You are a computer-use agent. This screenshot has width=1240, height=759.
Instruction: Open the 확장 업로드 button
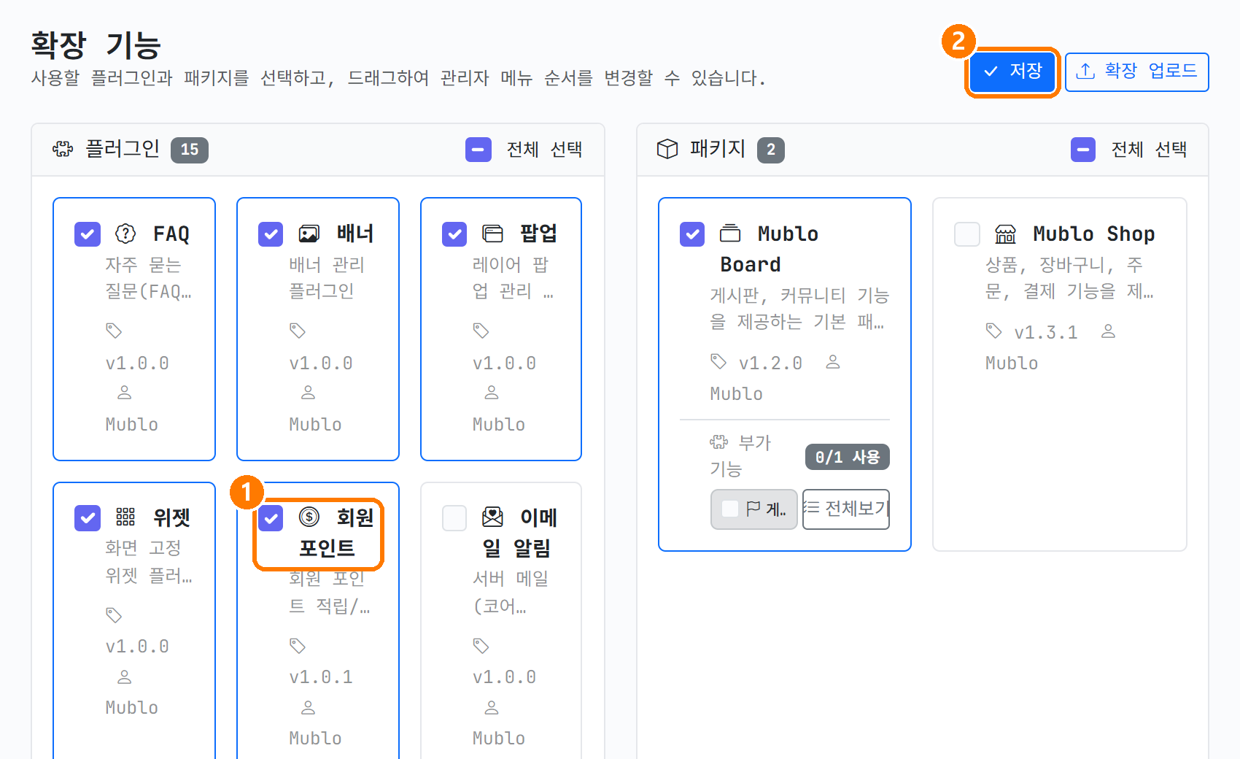pos(1136,72)
